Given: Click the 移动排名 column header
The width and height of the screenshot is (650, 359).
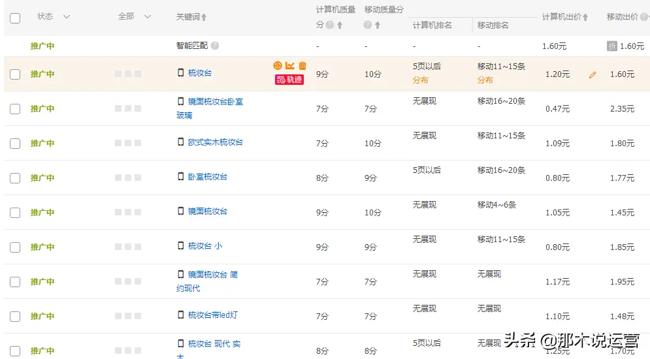Looking at the screenshot, I should click(x=493, y=25).
